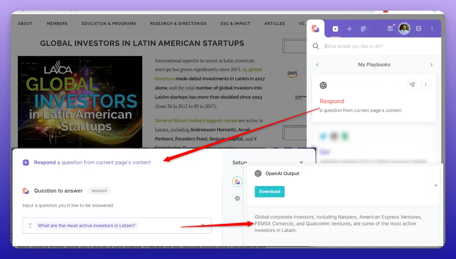Go to previous playbook list with left chevron

[x=317, y=65]
